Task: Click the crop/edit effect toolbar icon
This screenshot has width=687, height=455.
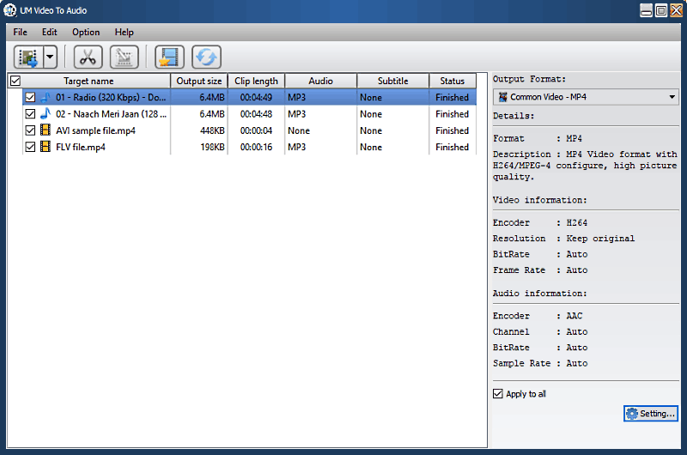Action: click(124, 57)
